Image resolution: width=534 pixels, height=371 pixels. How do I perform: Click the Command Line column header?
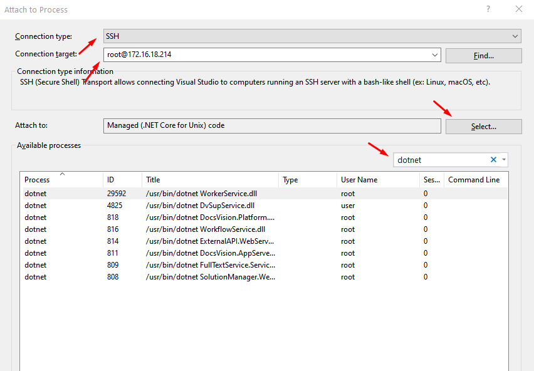point(474,180)
